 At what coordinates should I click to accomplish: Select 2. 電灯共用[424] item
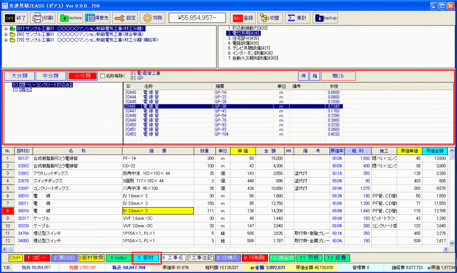point(243,33)
